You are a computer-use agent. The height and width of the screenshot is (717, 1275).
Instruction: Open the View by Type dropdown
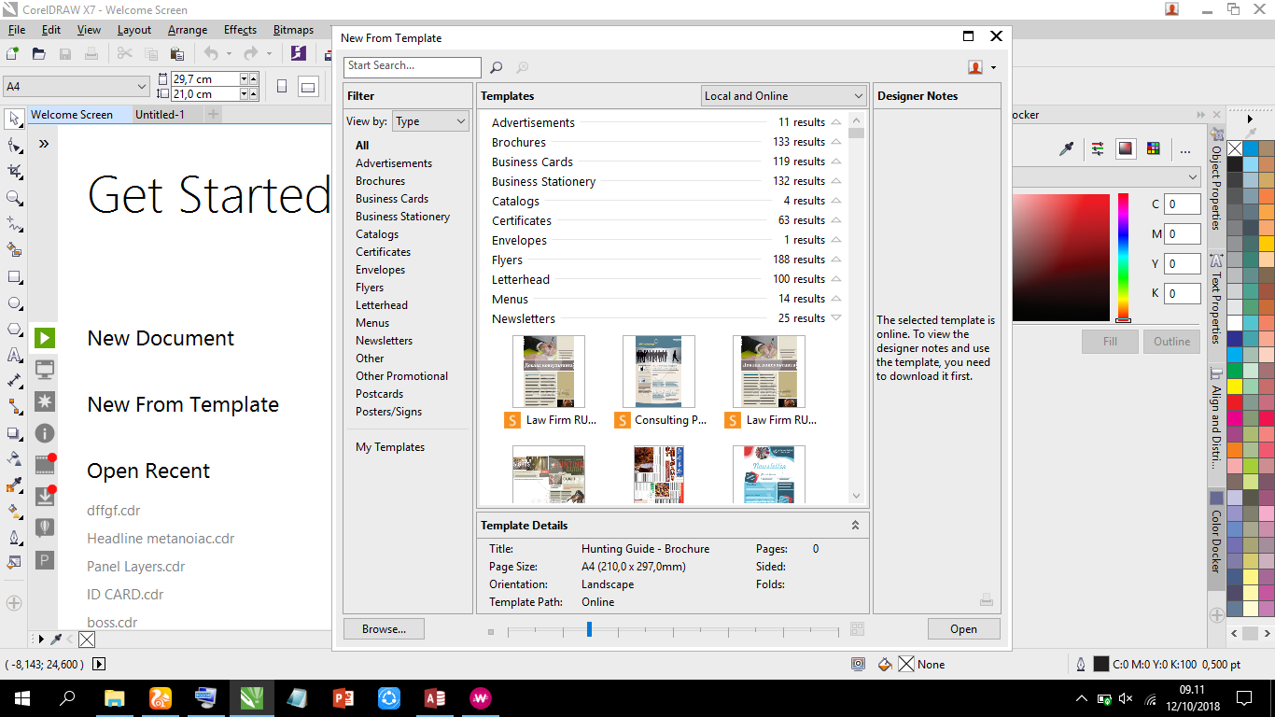coord(430,121)
